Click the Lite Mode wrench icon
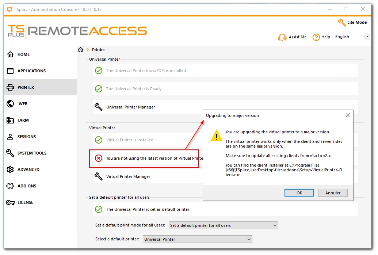The image size is (378, 255). (x=342, y=23)
